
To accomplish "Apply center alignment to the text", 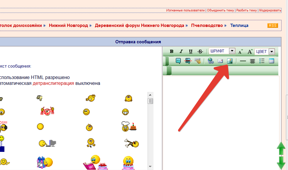I will click(x=252, y=61).
